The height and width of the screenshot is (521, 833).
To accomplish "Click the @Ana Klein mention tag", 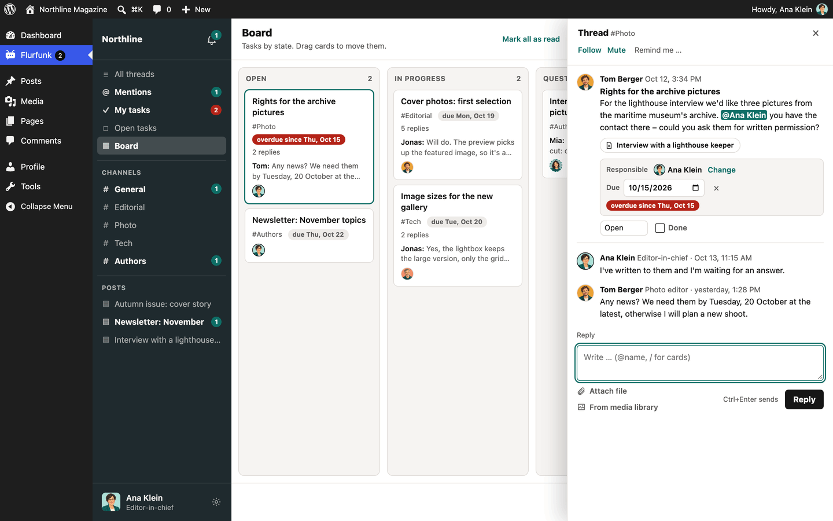I will pos(744,115).
